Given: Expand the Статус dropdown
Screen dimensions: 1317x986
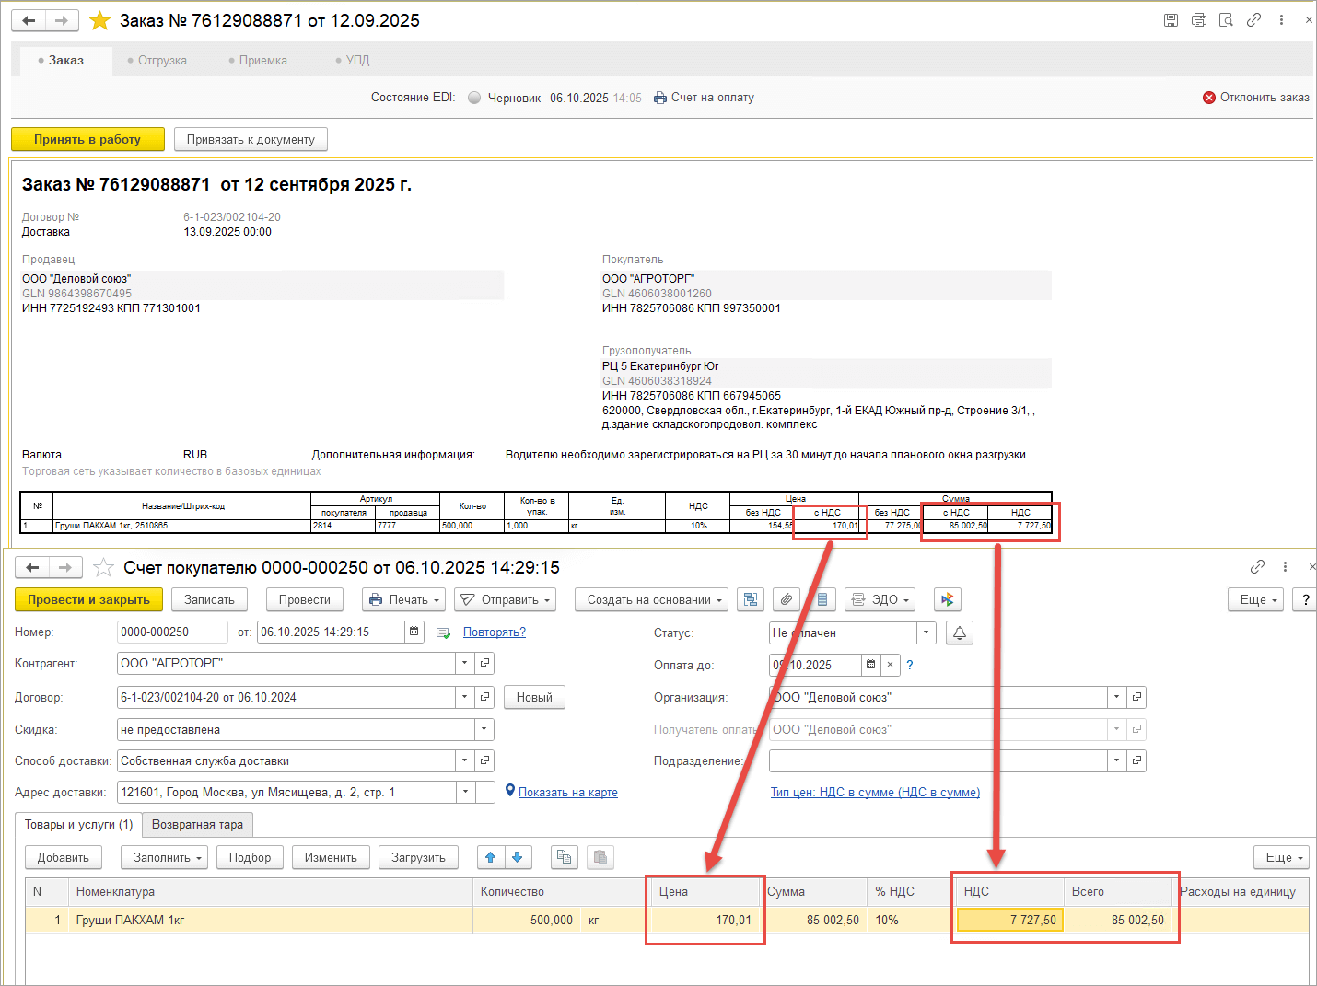Looking at the screenshot, I should click(926, 632).
